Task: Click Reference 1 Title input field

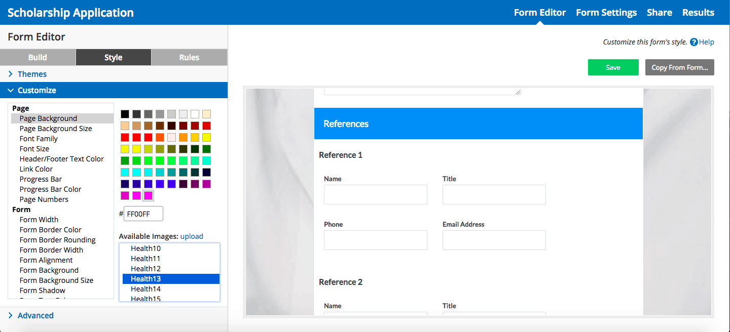Action: pos(494,194)
